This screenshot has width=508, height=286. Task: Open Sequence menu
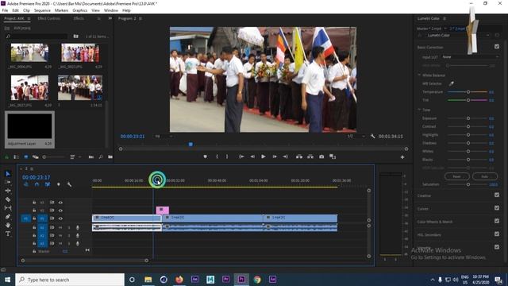point(42,10)
